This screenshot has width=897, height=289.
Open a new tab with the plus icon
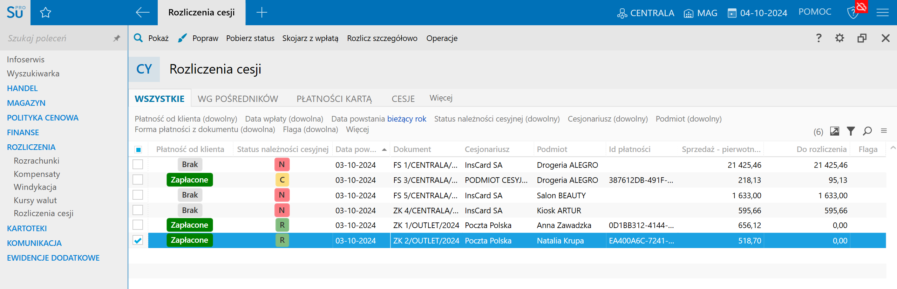[x=261, y=13]
